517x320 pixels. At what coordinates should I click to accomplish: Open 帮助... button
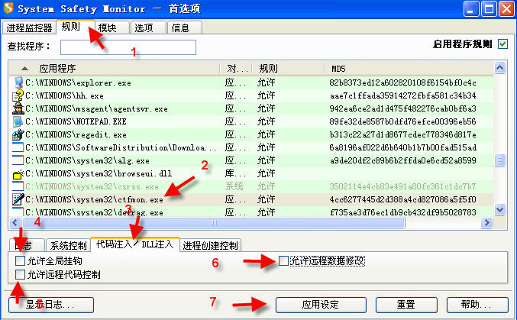coord(477,305)
